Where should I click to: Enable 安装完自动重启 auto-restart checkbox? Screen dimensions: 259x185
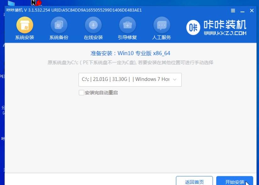coord(81,93)
